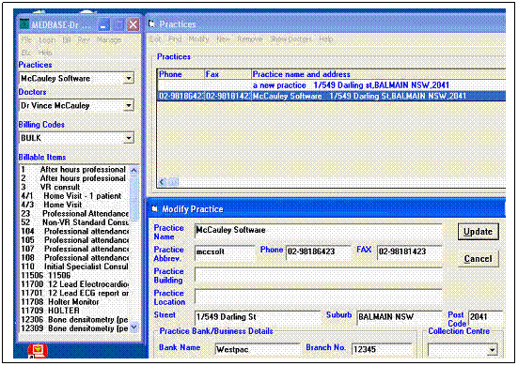This screenshot has width=518, height=366.
Task: Click the Street field with 1/549 Darling St
Action: click(257, 317)
